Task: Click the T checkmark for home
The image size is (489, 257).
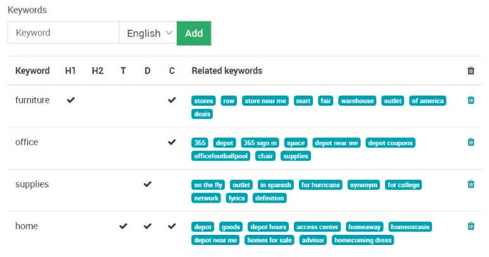Action: [x=123, y=226]
